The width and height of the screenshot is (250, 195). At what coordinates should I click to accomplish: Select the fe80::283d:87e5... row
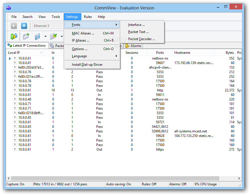124,67
